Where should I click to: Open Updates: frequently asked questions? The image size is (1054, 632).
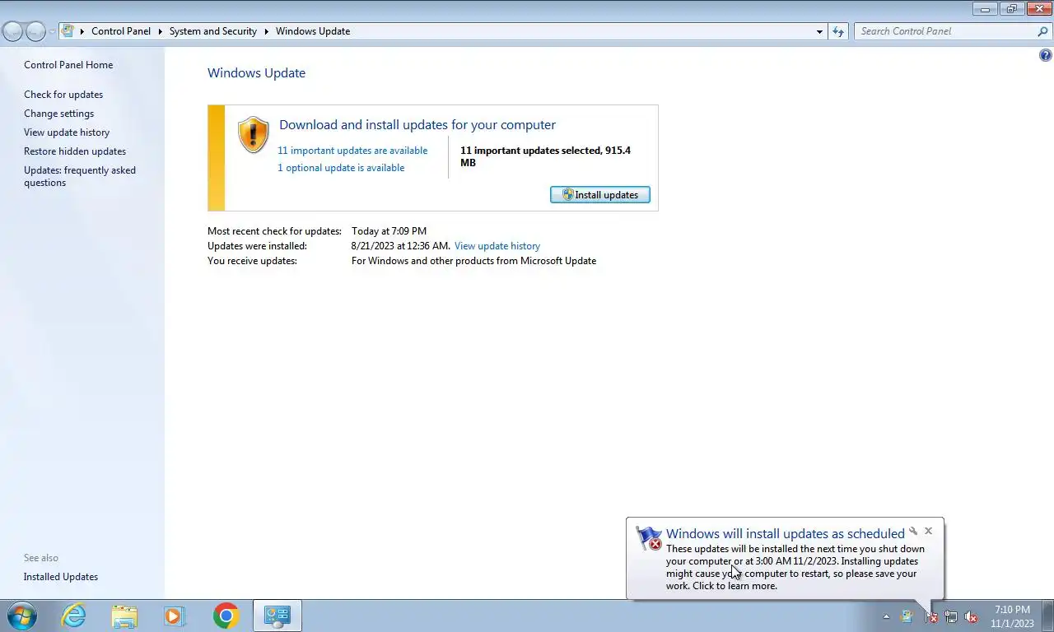[80, 176]
